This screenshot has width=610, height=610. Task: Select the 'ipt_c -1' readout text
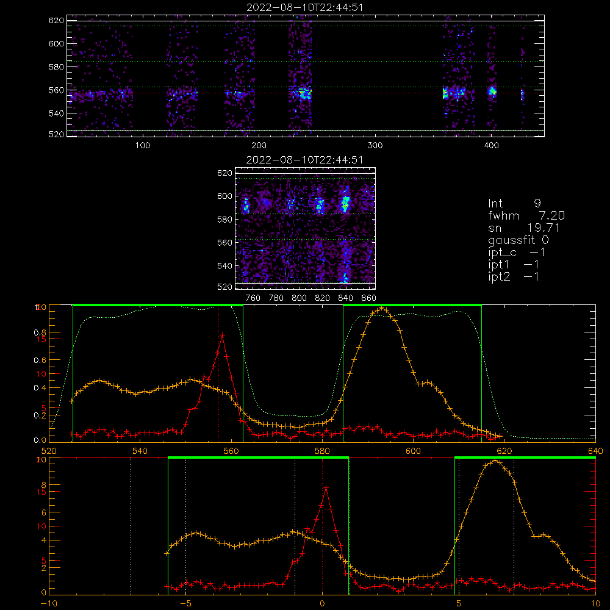(517, 253)
